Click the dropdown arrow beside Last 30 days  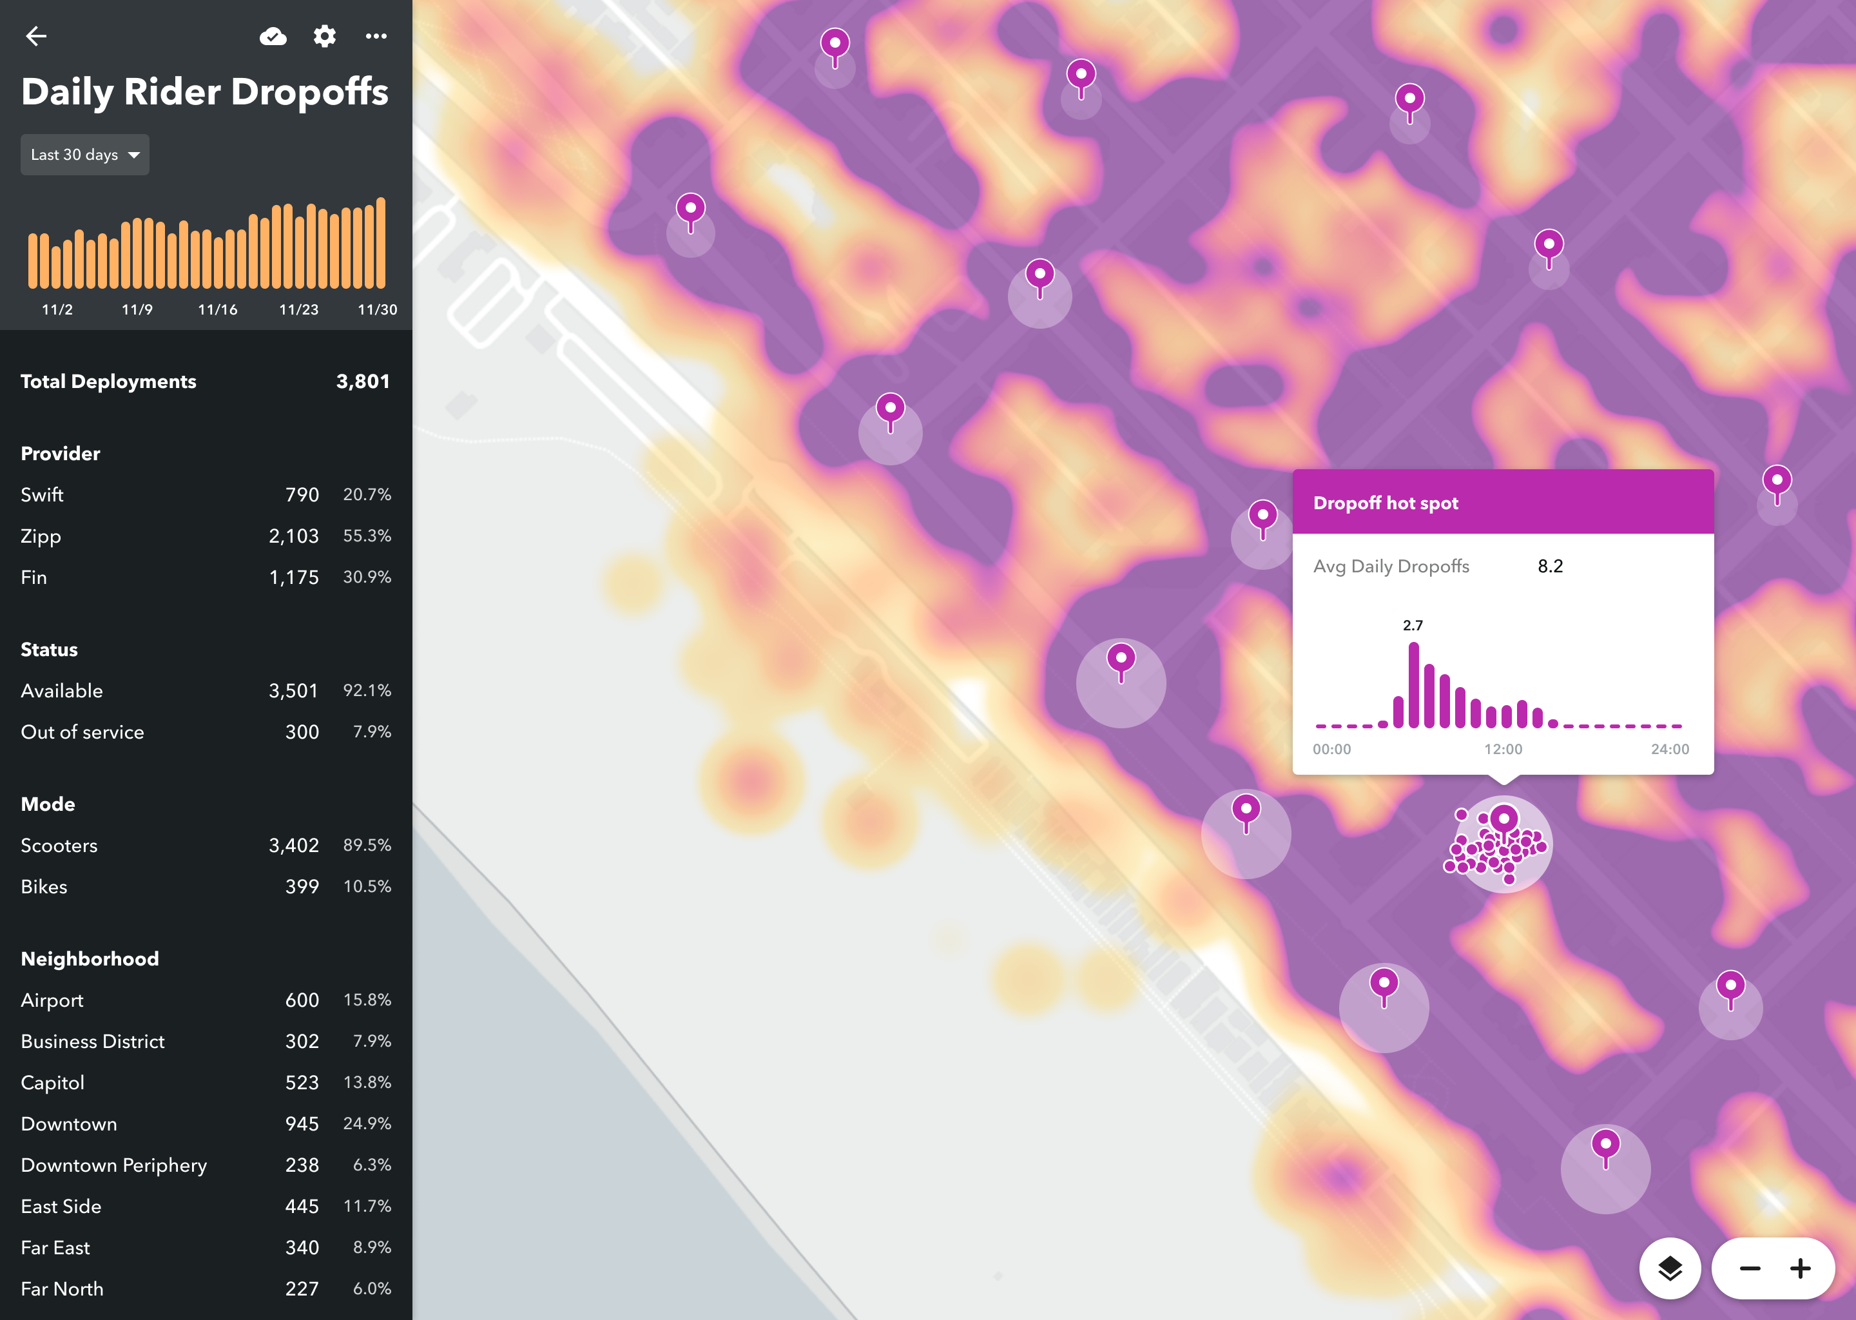[x=134, y=155]
